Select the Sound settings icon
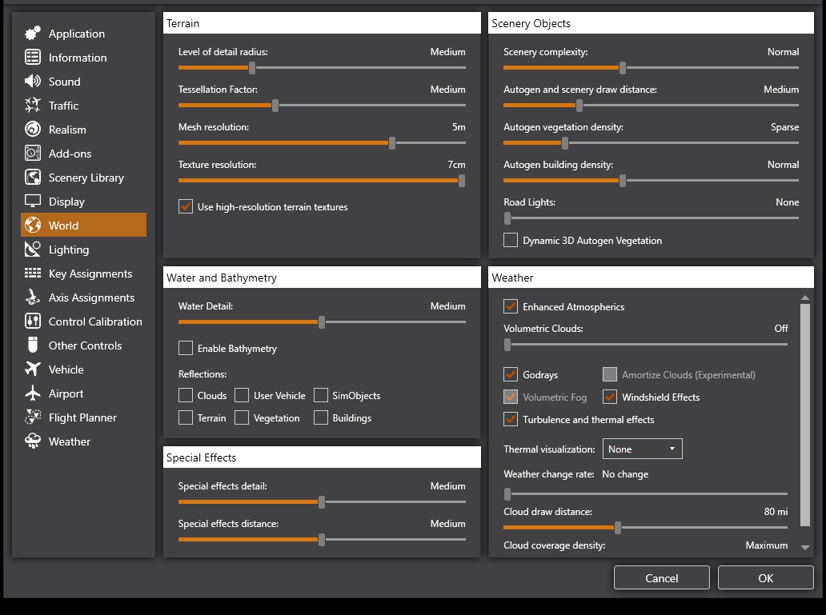This screenshot has height=615, width=826. click(32, 82)
